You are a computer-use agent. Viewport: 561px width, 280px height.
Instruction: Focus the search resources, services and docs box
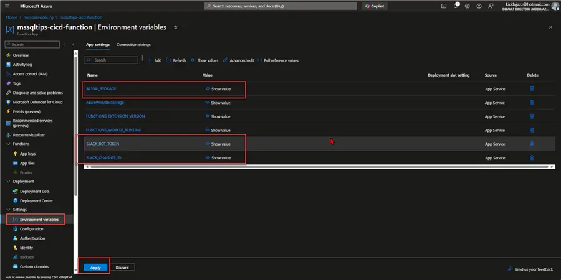pyautogui.click(x=280, y=6)
